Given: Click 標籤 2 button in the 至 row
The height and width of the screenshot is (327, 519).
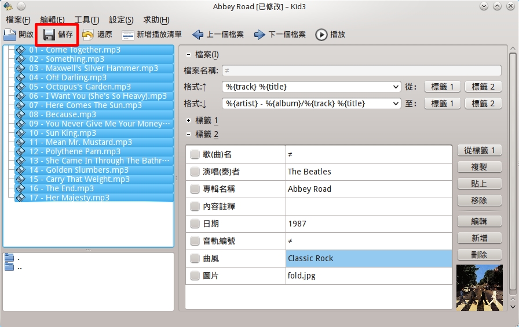Looking at the screenshot, I should [x=483, y=104].
